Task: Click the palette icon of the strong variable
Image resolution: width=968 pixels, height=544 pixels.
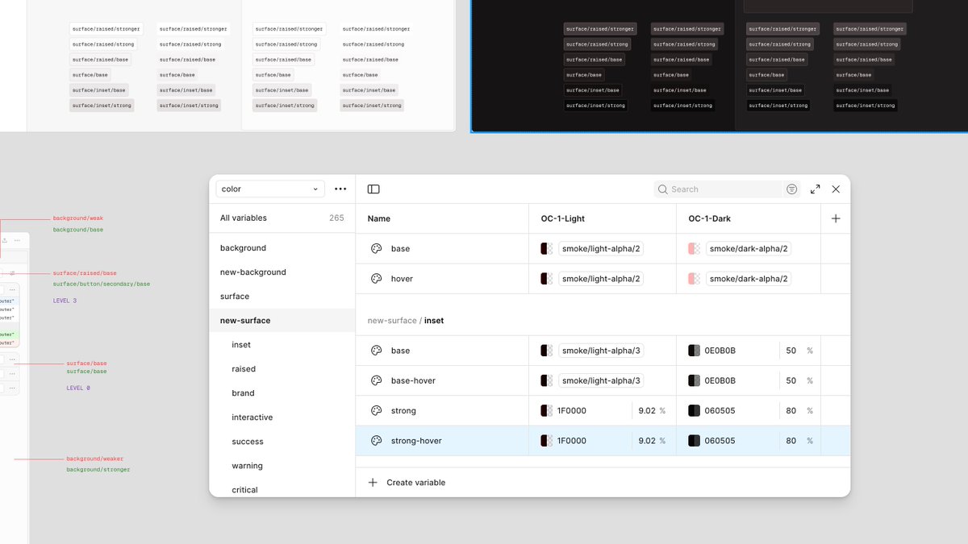Action: 376,410
